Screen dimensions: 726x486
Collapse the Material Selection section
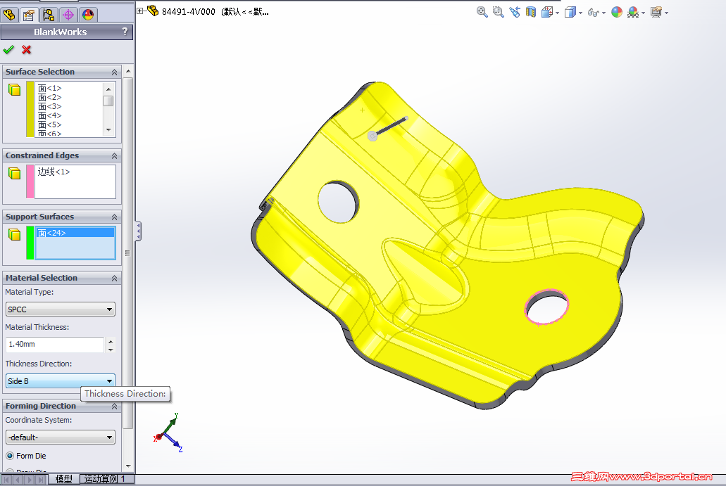114,279
